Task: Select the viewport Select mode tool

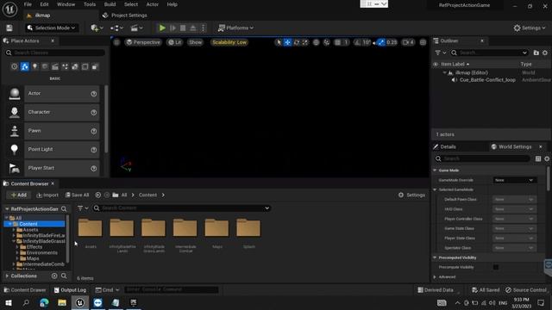Action: click(x=279, y=42)
